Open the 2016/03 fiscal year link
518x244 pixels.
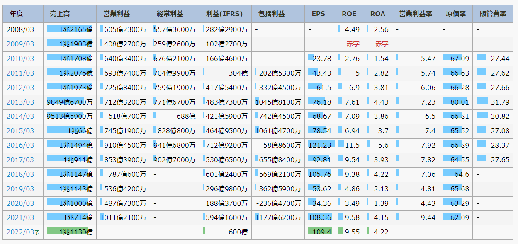tap(20, 145)
